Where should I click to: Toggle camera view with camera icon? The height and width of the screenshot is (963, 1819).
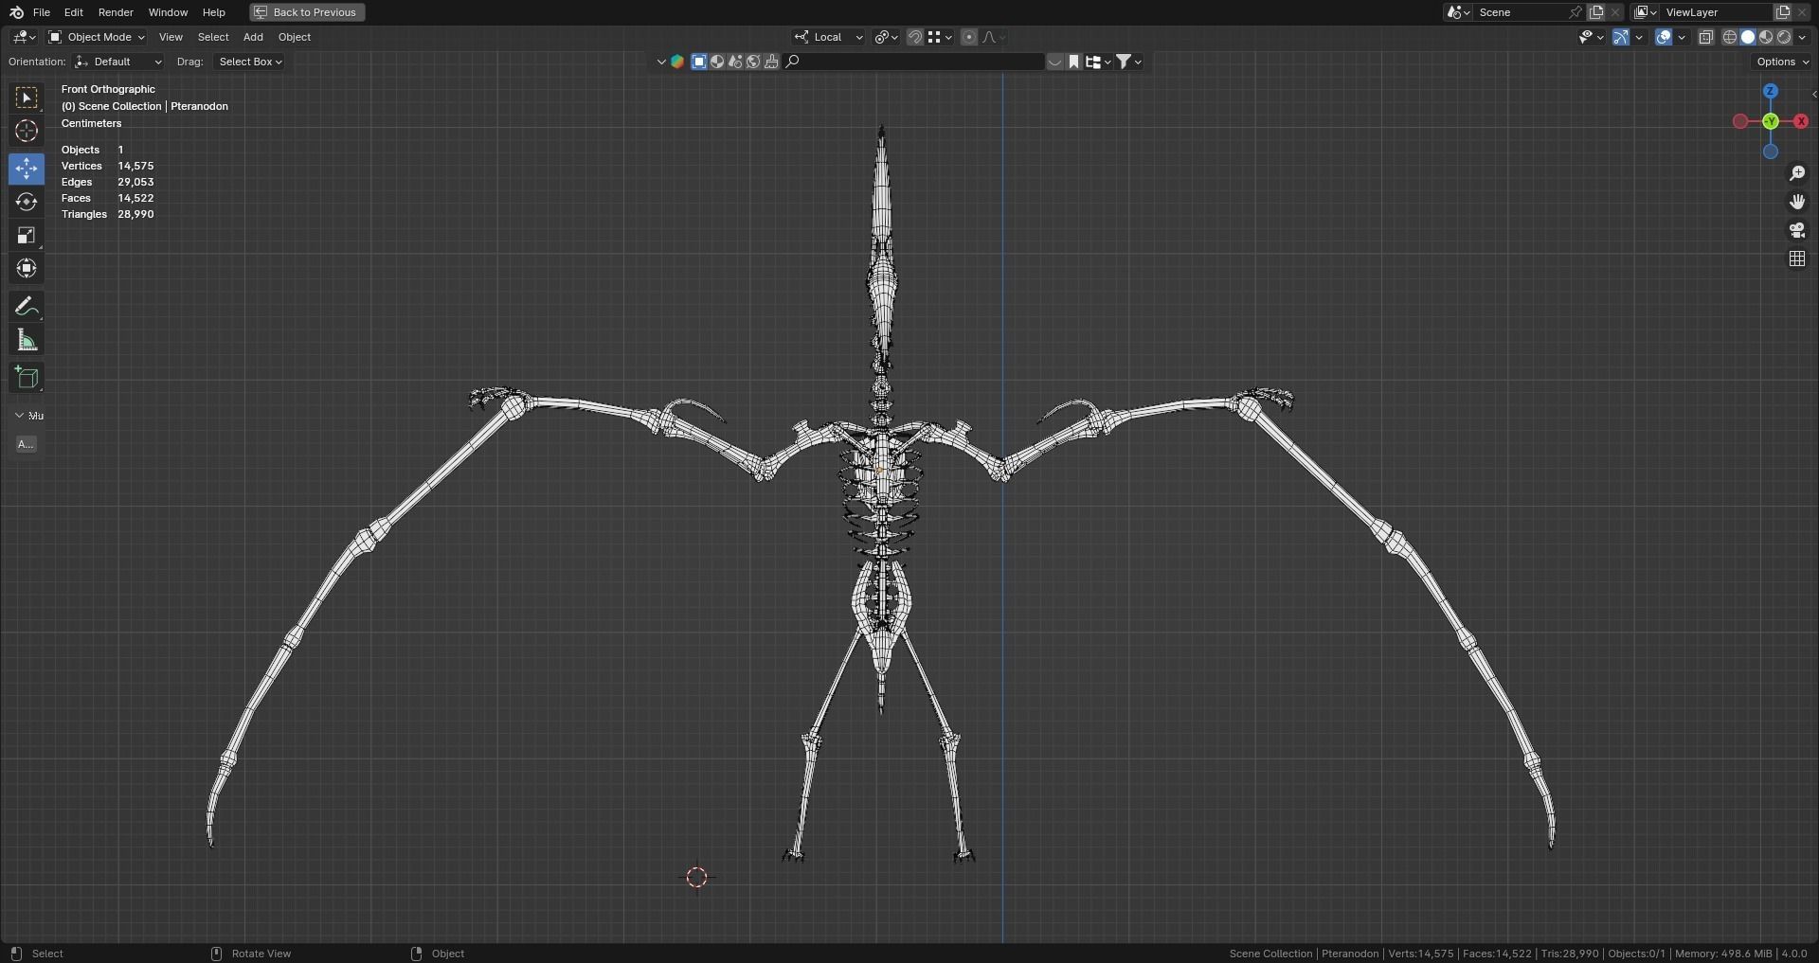pos(1797,230)
